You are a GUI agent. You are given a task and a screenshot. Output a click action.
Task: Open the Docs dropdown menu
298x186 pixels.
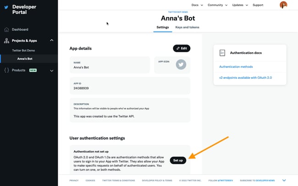click(197, 5)
